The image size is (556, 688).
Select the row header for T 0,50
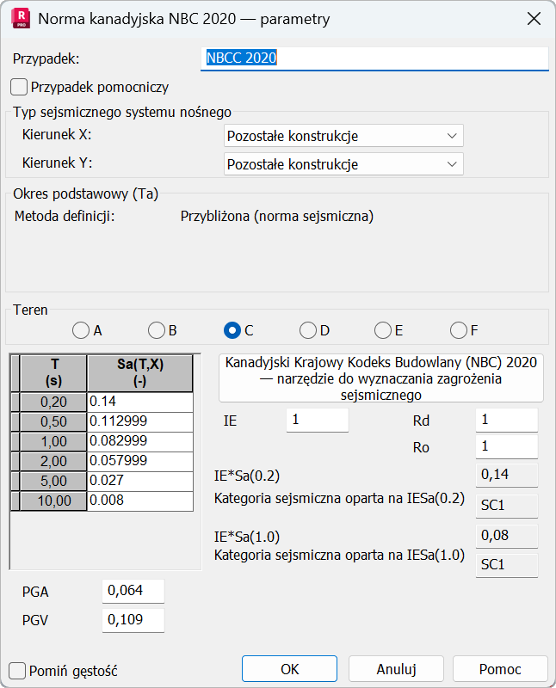pyautogui.click(x=53, y=421)
